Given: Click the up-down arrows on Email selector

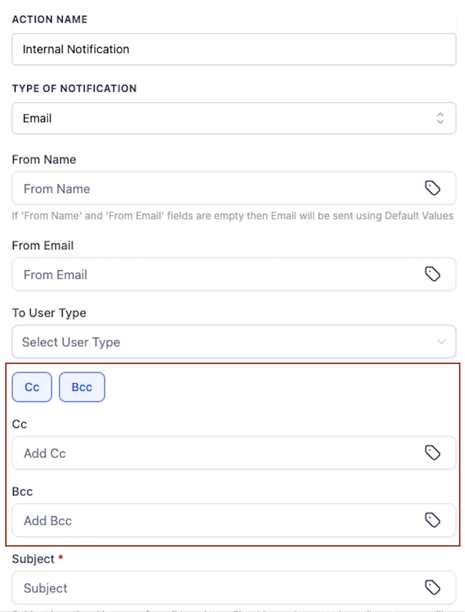Looking at the screenshot, I should (440, 119).
